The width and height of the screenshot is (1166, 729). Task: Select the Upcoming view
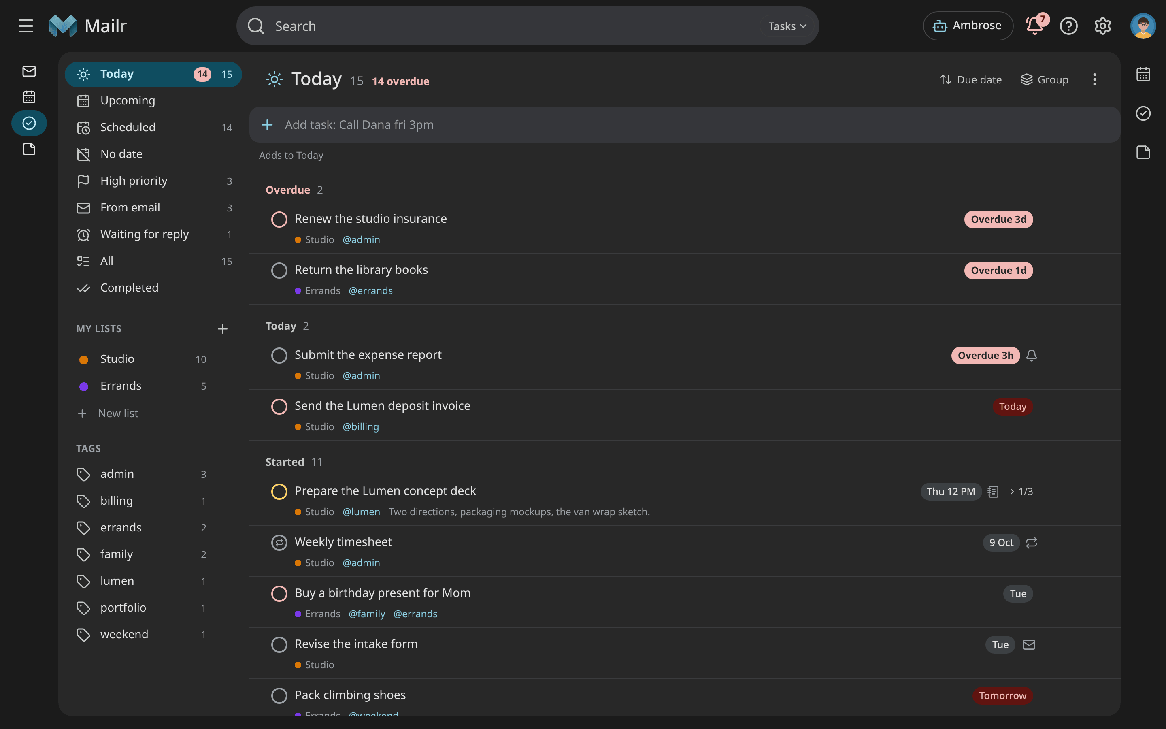tap(153, 101)
